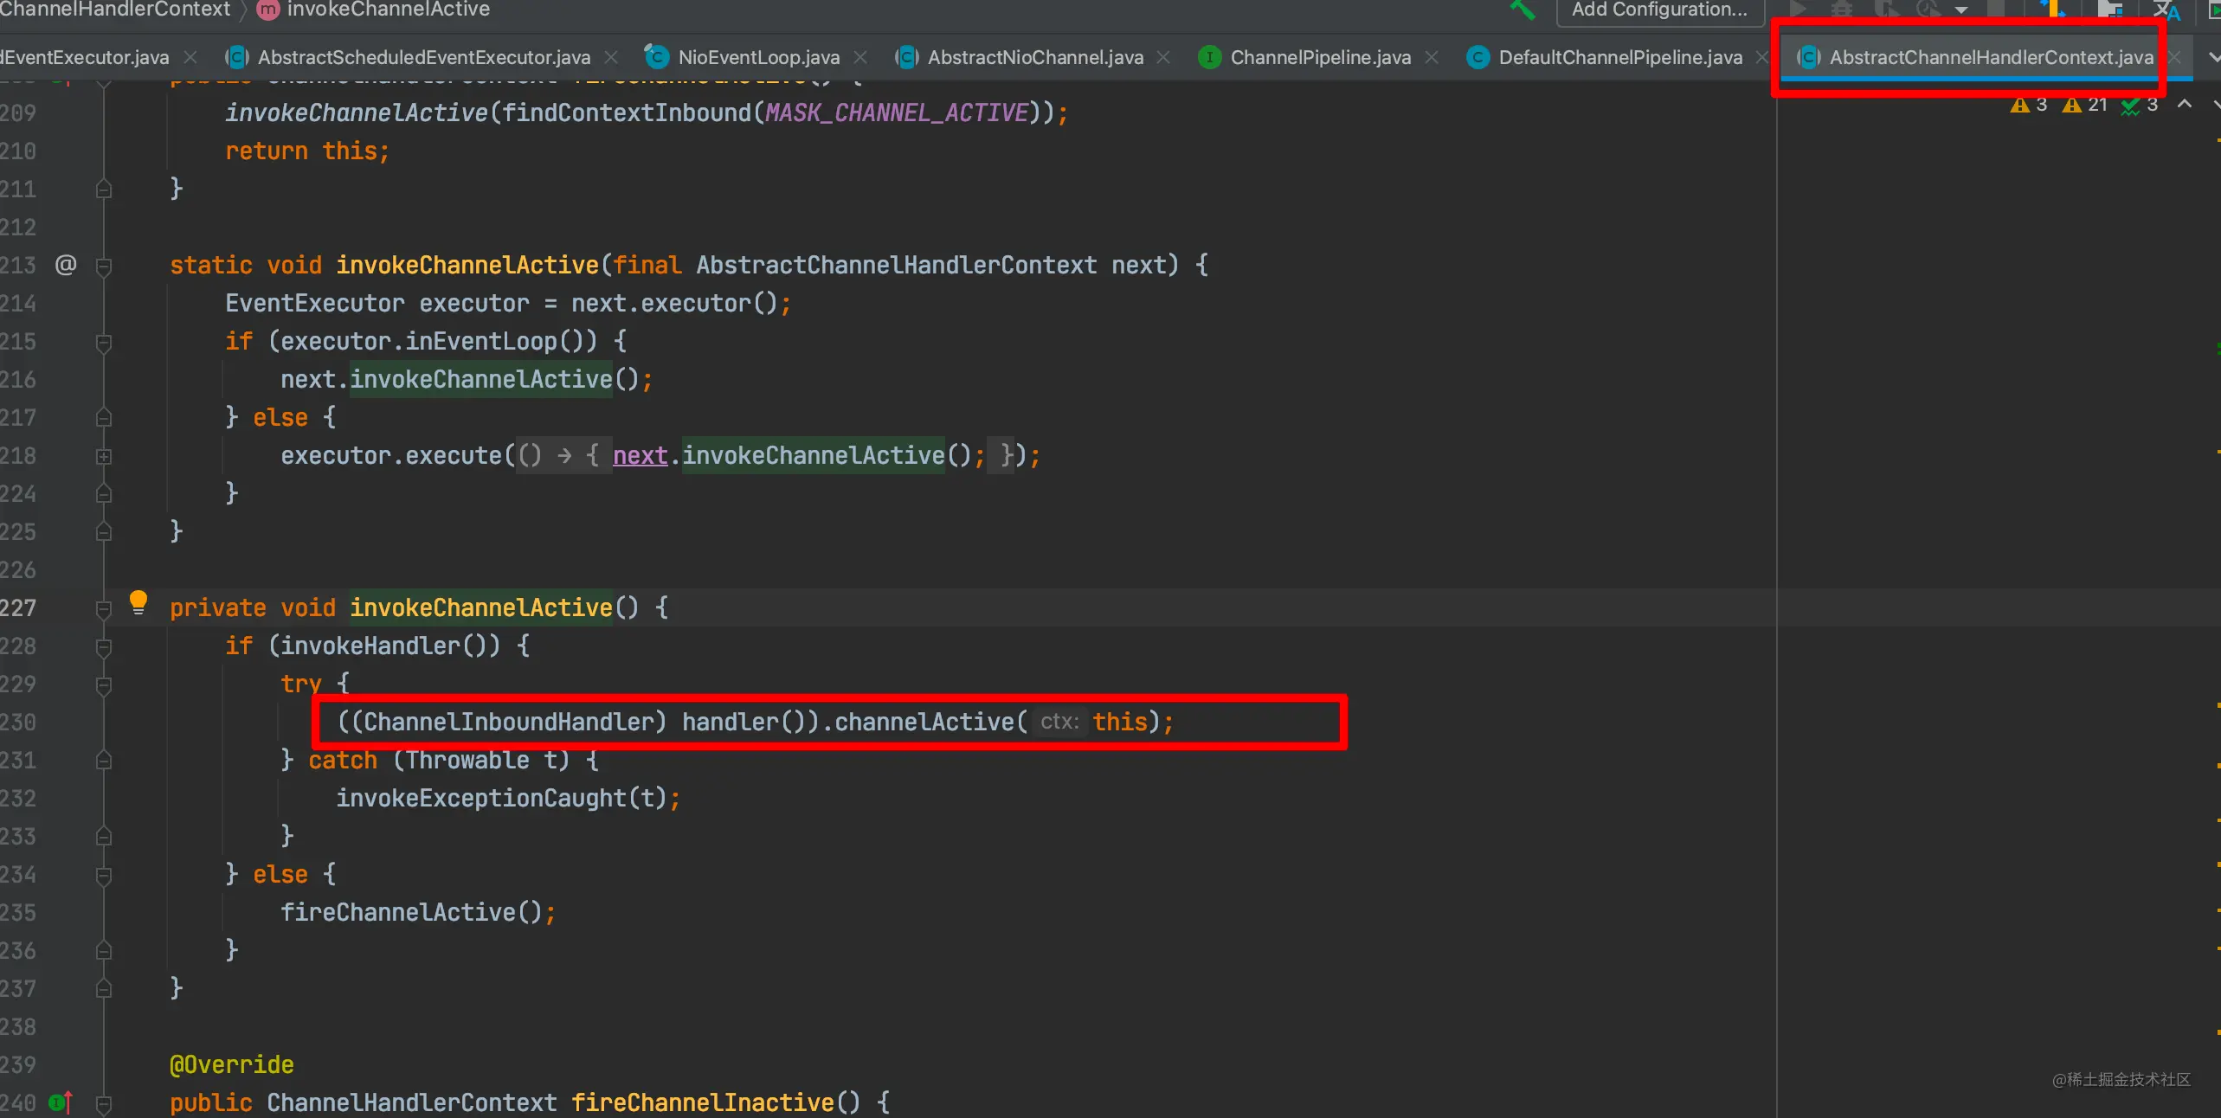Click the underlined next variable on line 218

[641, 455]
